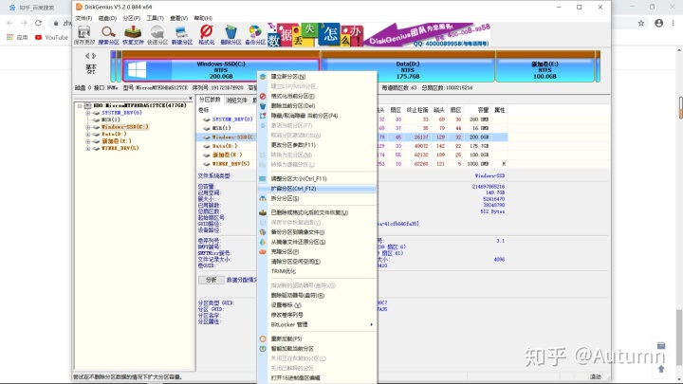683x384 pixels.
Task: Click the 新建分区 new partition toolbar icon
Action: click(181, 35)
